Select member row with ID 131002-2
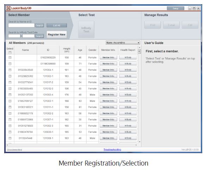 click(x=10, y=114)
